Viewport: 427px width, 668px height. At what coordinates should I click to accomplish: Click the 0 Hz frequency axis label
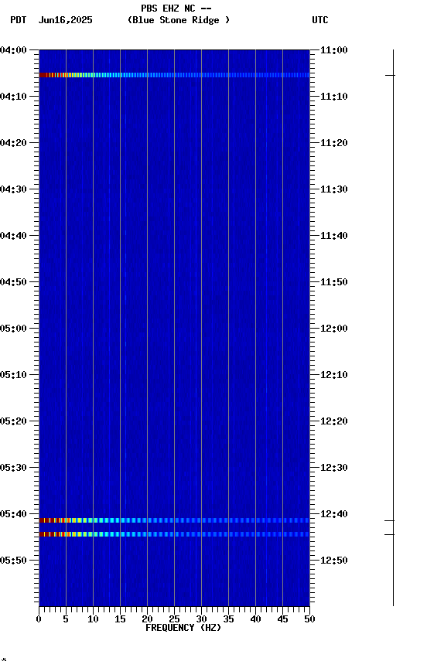pyautogui.click(x=39, y=619)
